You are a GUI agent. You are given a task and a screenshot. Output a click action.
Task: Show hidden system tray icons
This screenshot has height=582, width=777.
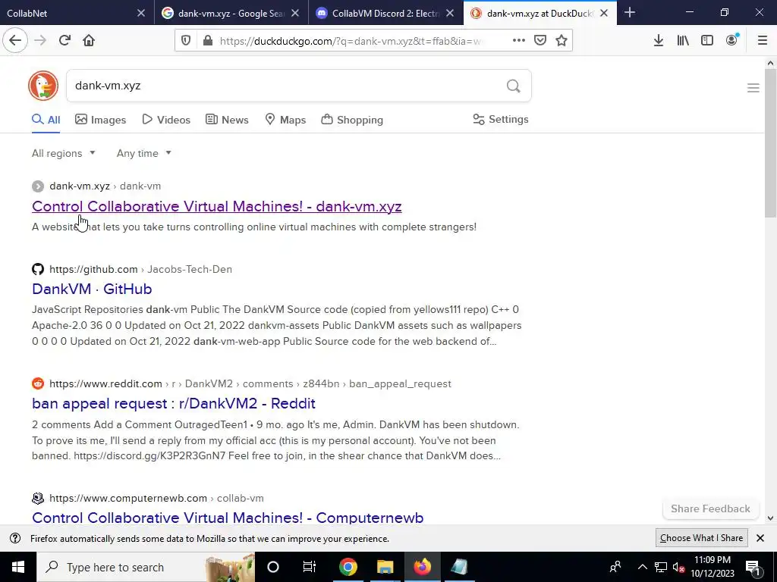click(642, 567)
